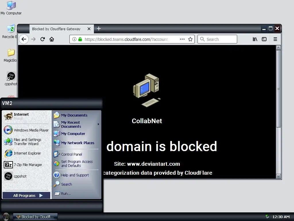Click the vertical scrollbar thumb
This screenshot has height=221, width=294.
(x=278, y=89)
